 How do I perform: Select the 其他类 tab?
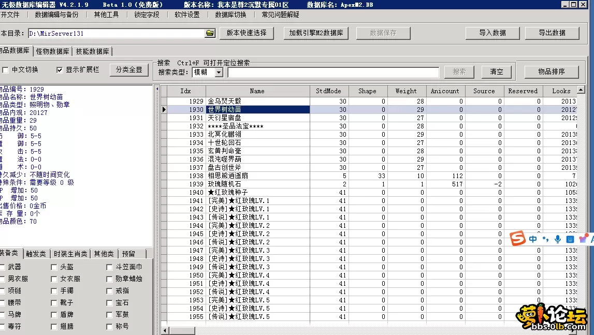pos(104,254)
